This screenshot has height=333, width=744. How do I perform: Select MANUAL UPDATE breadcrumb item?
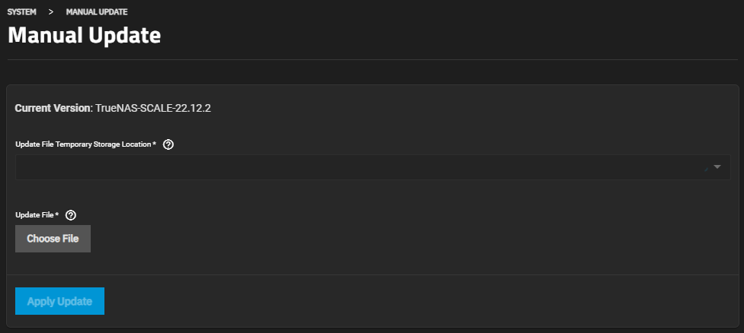coord(97,12)
